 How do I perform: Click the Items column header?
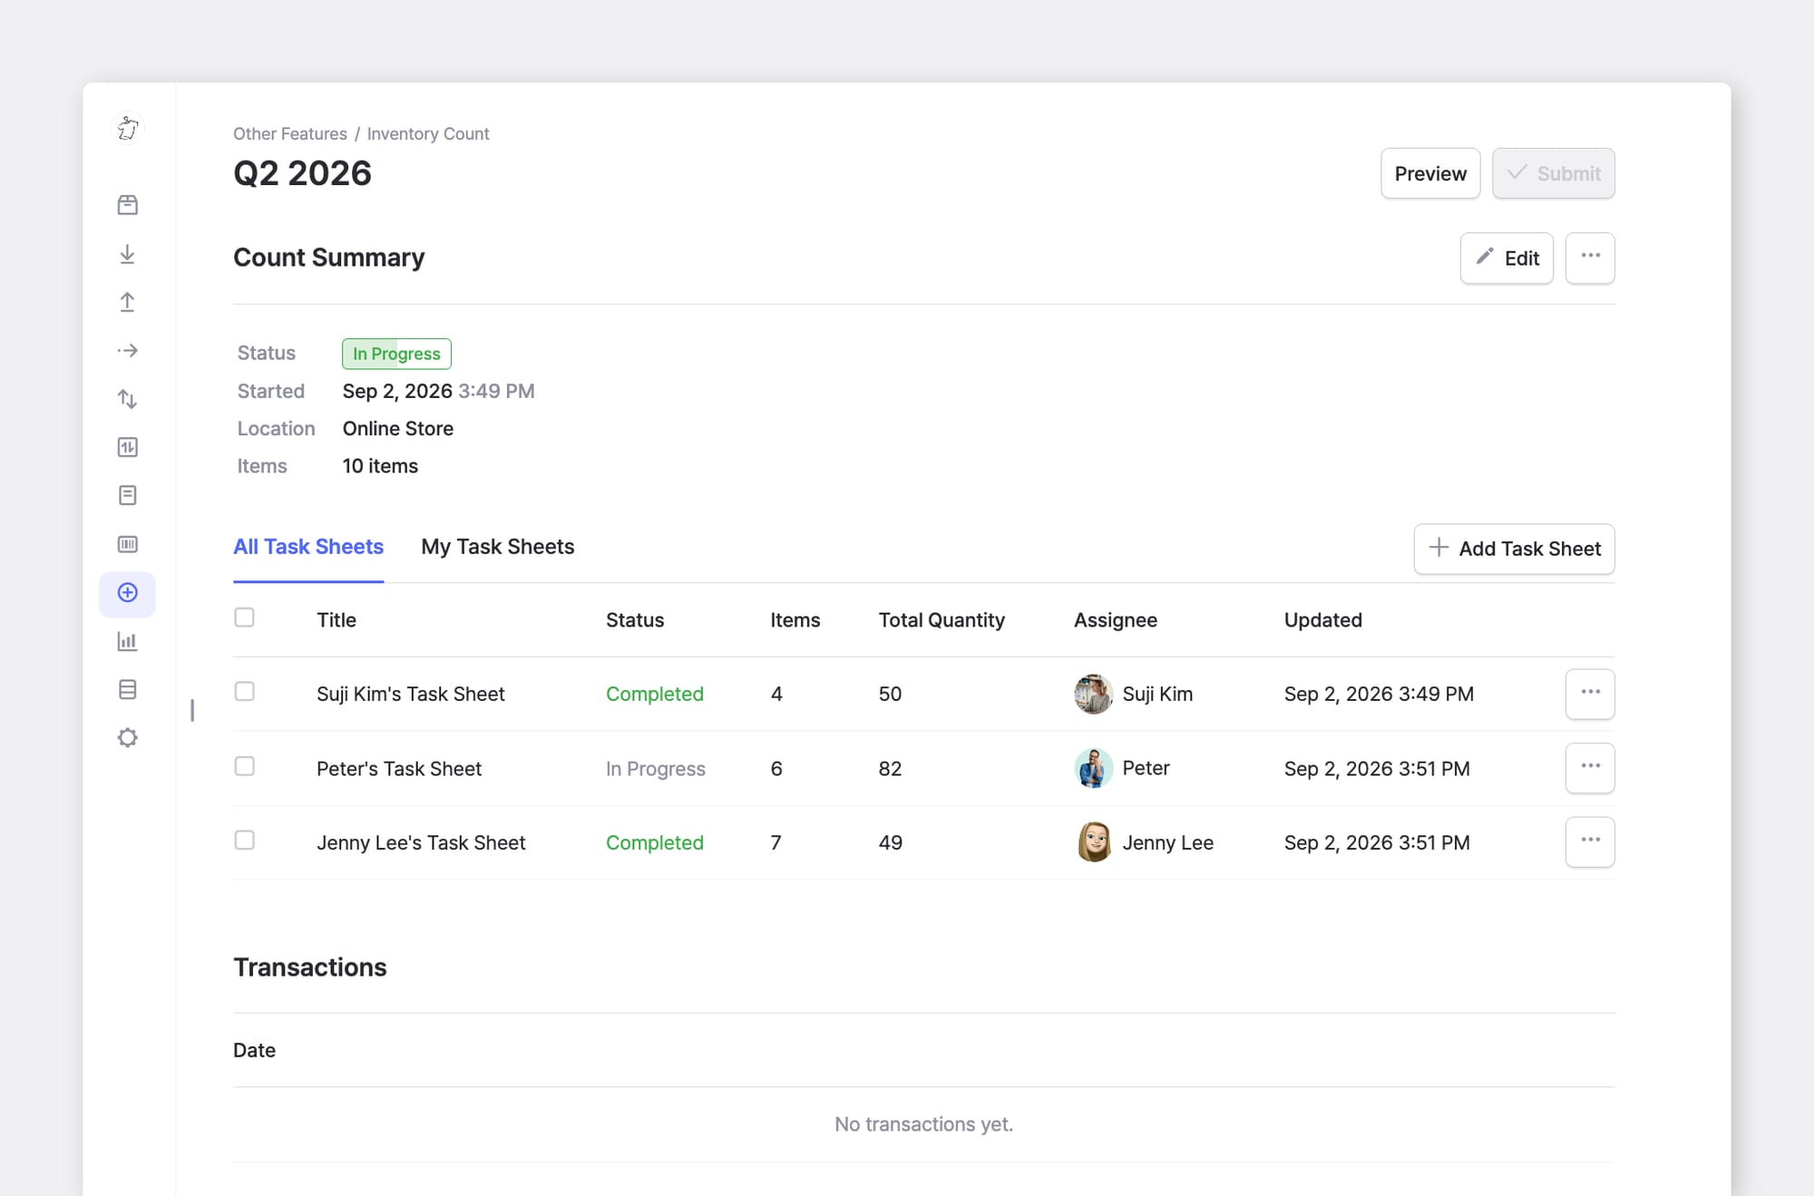point(795,620)
